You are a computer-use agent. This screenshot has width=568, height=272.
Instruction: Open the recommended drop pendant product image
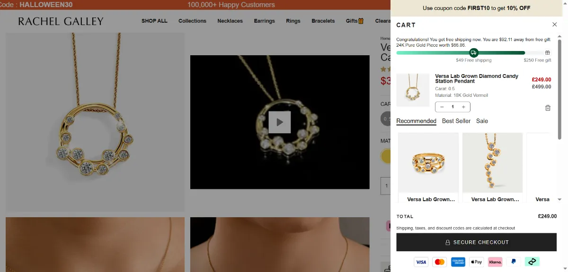click(492, 162)
